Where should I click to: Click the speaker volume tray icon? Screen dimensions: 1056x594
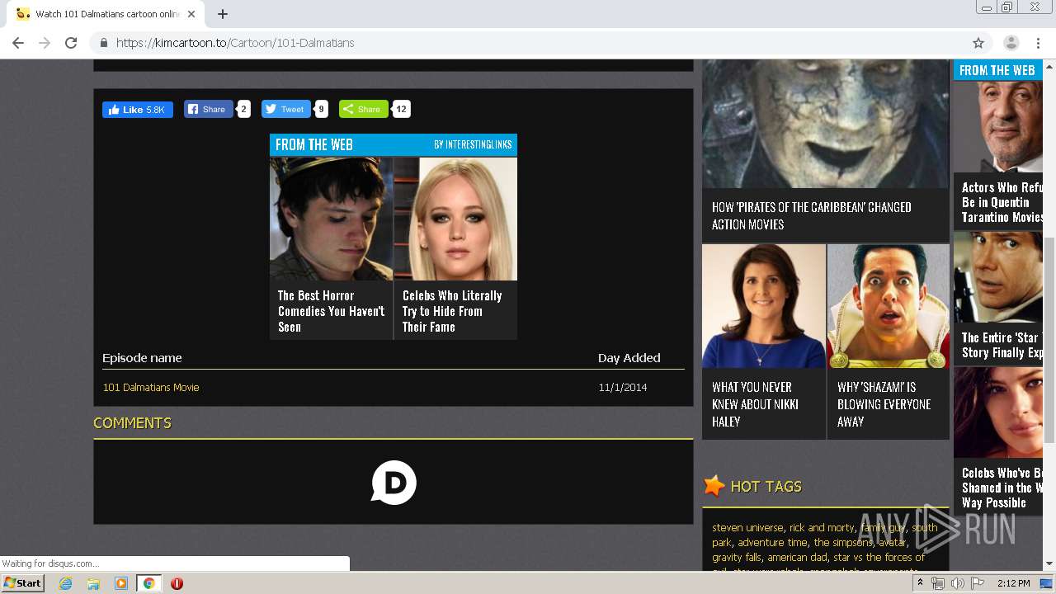[x=957, y=583]
